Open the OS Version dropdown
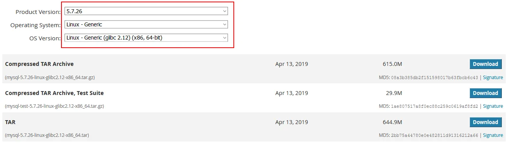 point(146,38)
